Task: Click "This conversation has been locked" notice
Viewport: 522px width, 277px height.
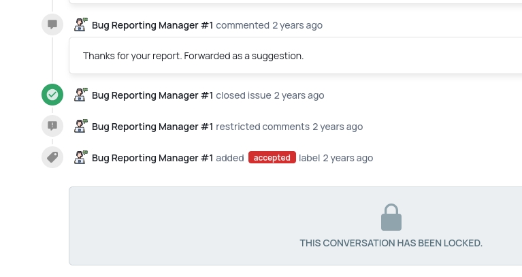Action: pos(391,243)
